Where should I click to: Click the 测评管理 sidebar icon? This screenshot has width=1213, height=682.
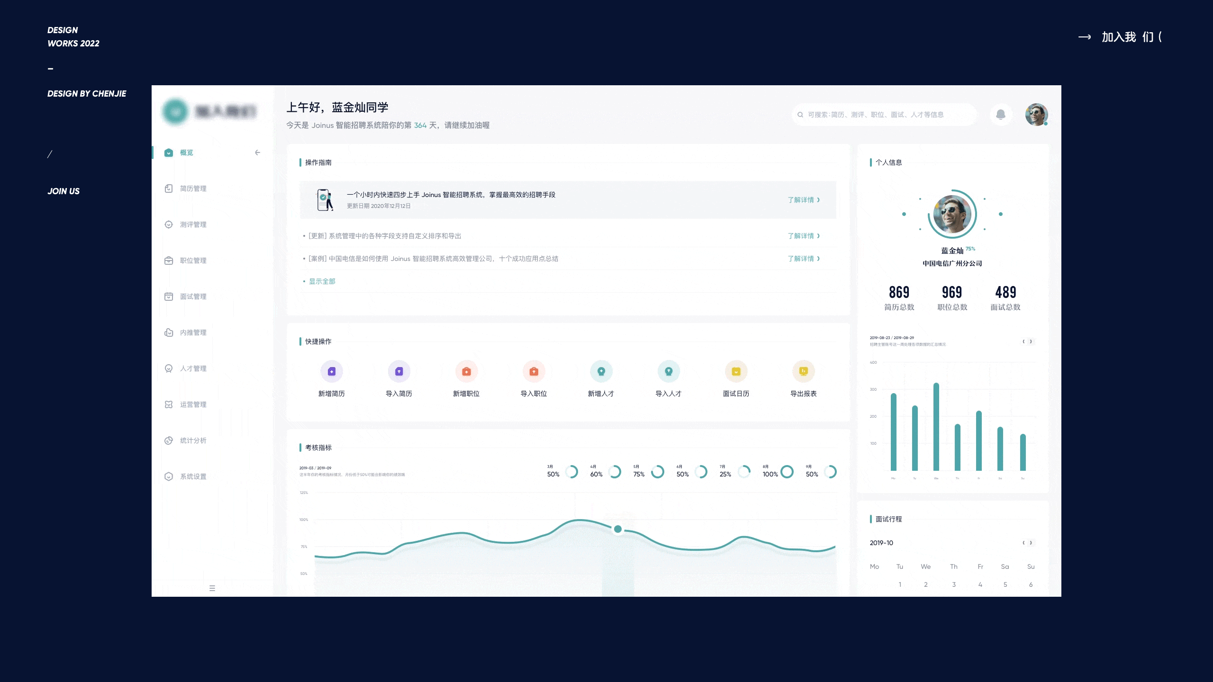coord(169,224)
